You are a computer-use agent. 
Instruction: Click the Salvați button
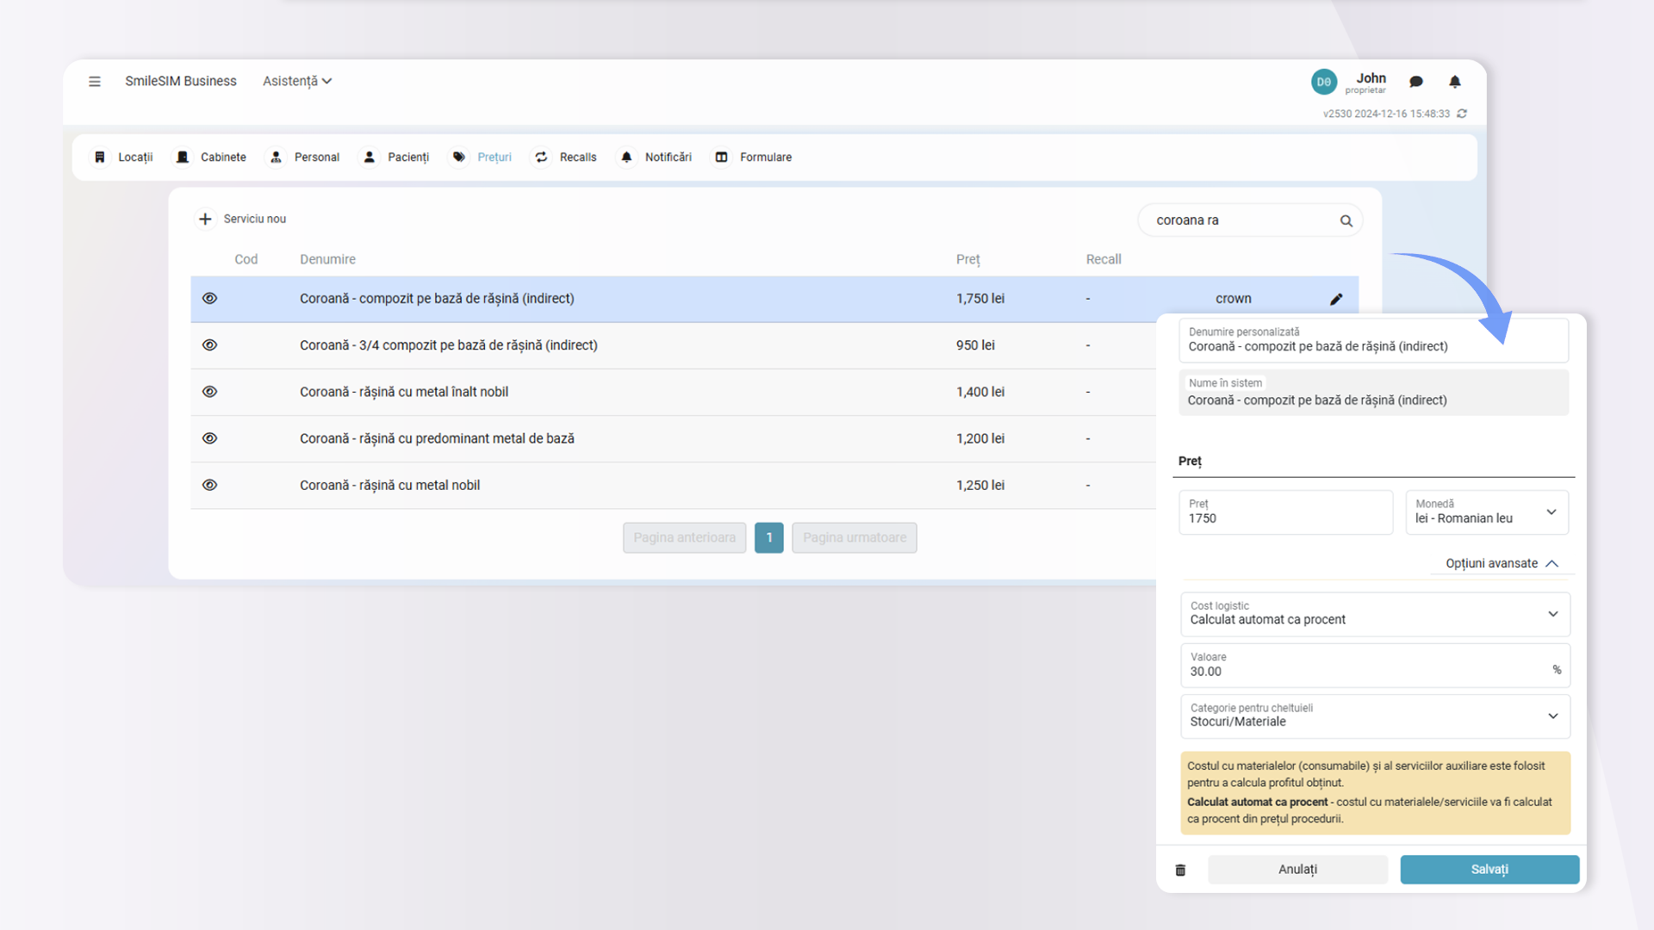[1489, 870]
